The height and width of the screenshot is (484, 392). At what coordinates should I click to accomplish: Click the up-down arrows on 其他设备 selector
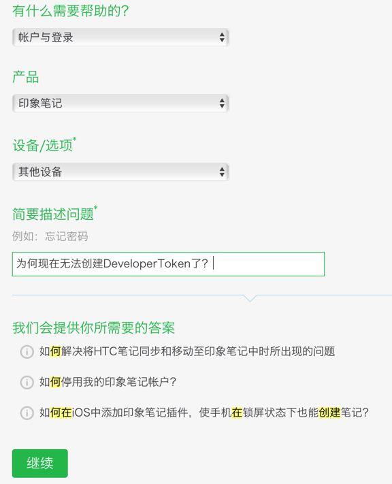222,172
